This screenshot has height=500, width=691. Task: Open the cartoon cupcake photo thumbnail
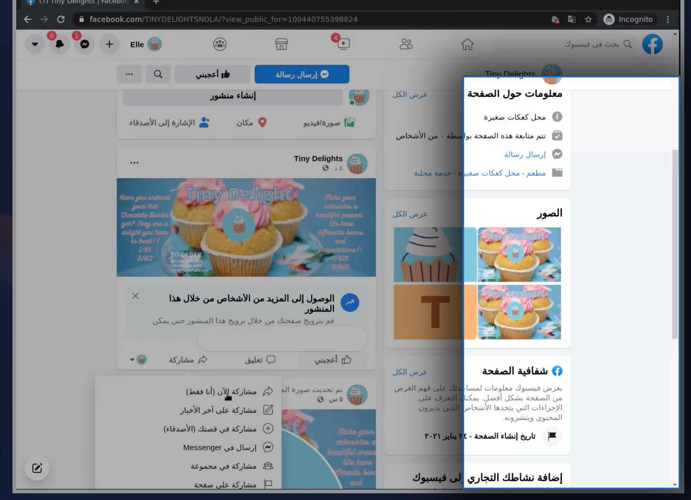coord(435,254)
